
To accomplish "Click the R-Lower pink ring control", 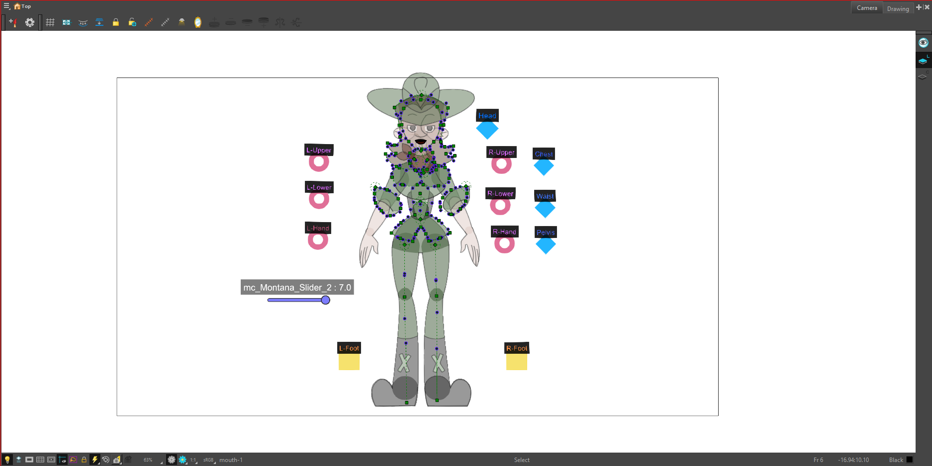I will [500, 205].
